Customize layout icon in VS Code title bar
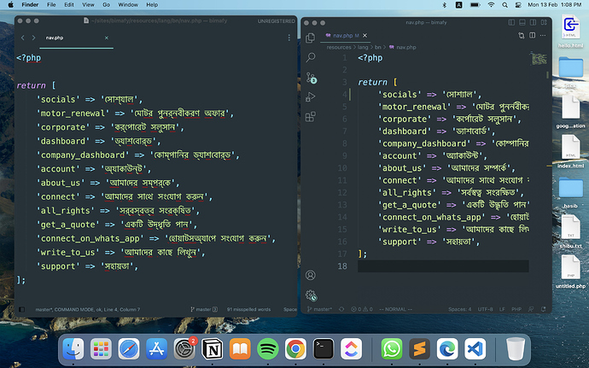Image resolution: width=589 pixels, height=368 pixels. (x=544, y=22)
